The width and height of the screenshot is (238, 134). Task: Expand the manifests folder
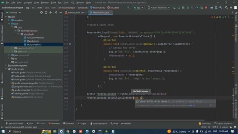[x=9, y=20]
